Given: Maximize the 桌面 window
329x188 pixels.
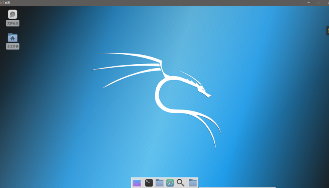Looking at the screenshot, I should [319, 2].
